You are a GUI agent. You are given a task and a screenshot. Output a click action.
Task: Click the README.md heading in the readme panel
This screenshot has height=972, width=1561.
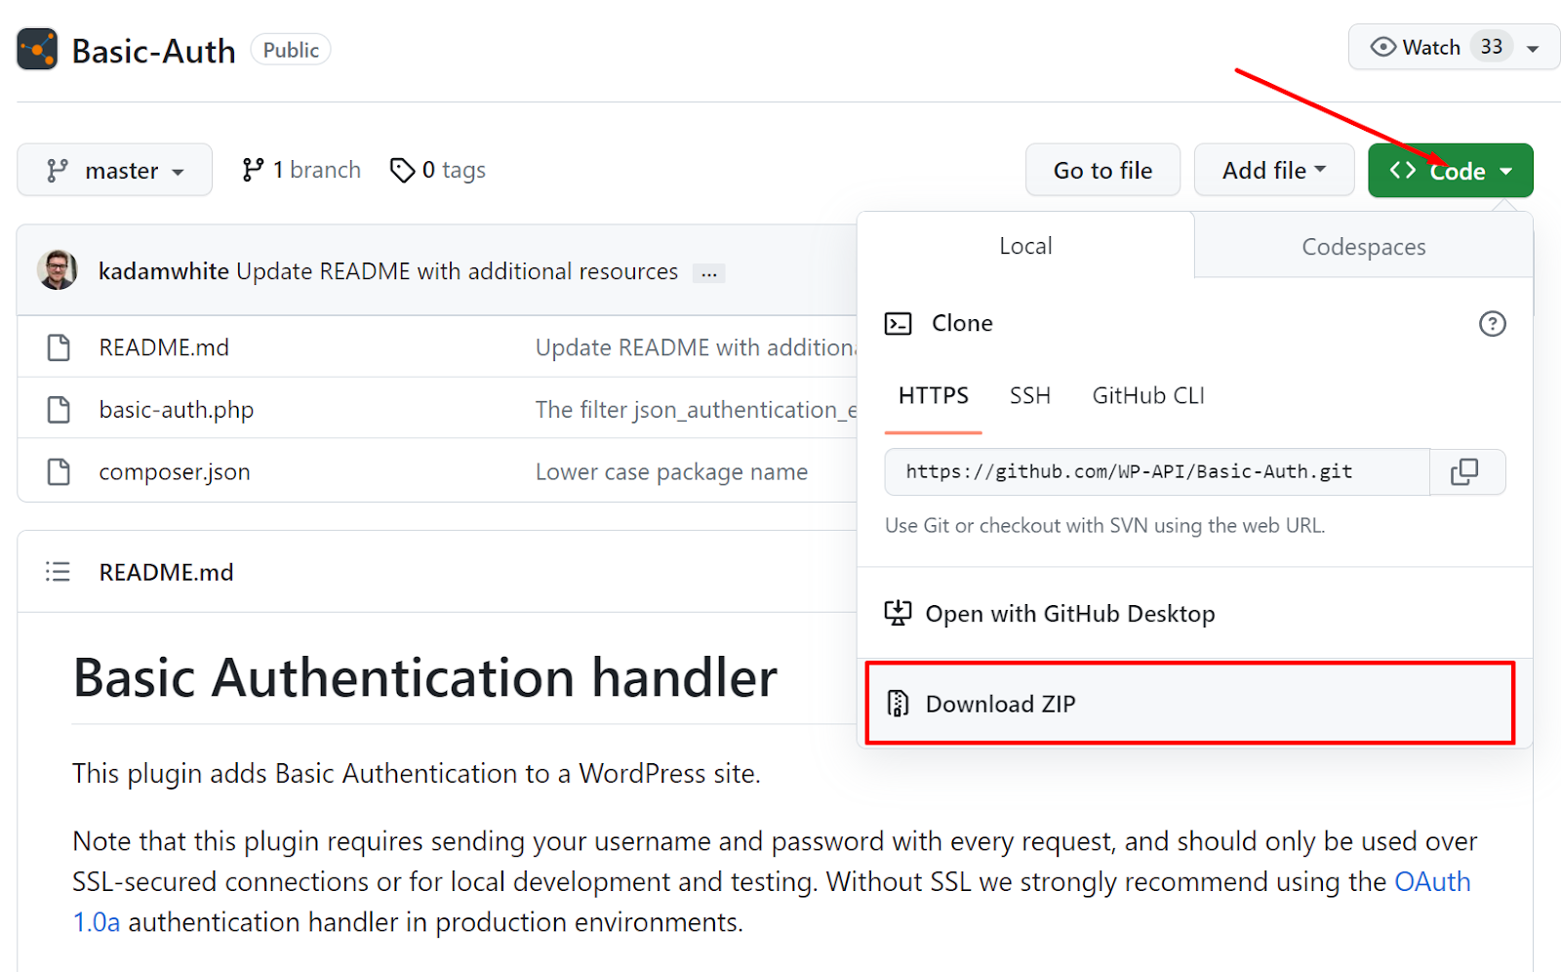166,572
